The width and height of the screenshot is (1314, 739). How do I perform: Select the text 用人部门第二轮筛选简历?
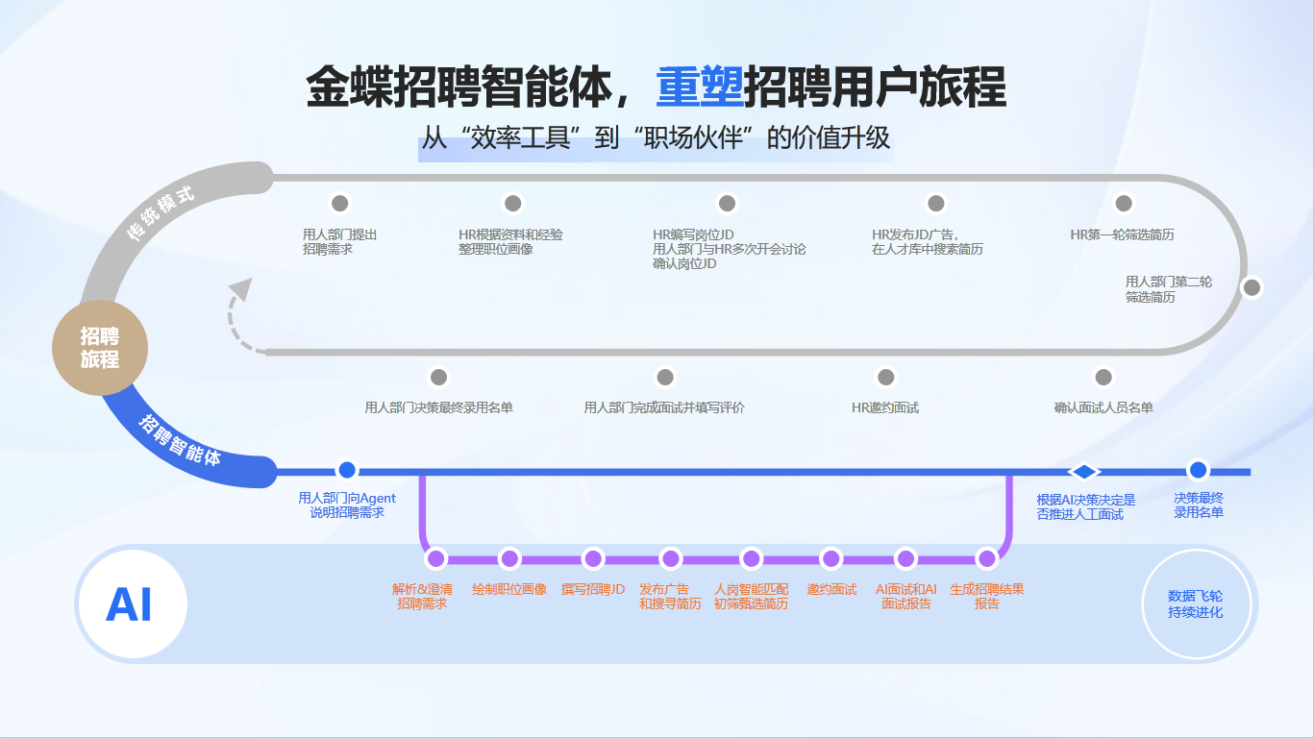click(1169, 289)
